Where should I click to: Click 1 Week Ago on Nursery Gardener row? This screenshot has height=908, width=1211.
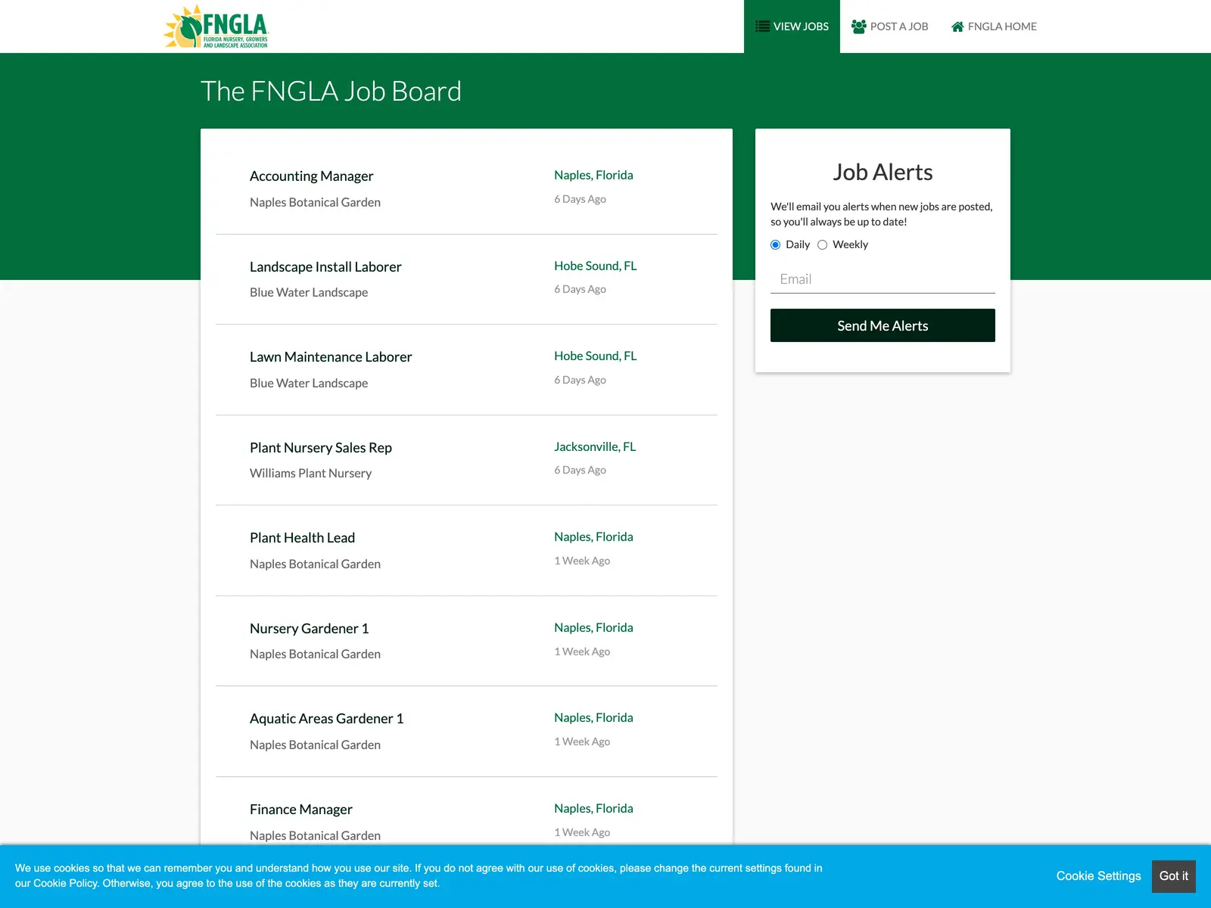click(582, 651)
